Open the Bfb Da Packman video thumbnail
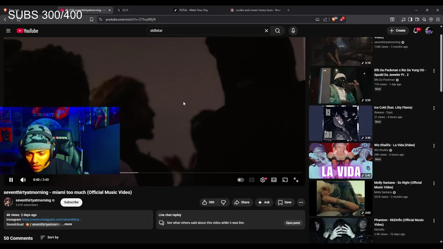This screenshot has height=249, width=443. click(341, 86)
